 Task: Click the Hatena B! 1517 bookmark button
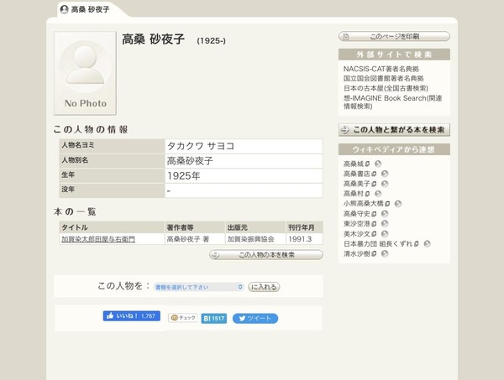click(213, 319)
